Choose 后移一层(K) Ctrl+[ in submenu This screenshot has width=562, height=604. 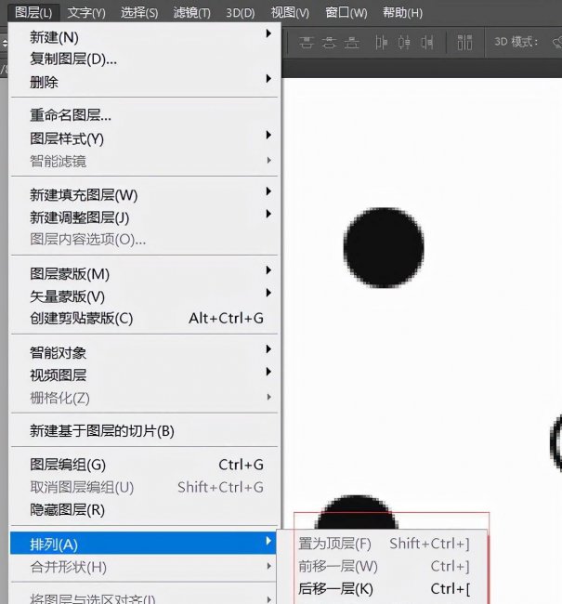point(384,588)
